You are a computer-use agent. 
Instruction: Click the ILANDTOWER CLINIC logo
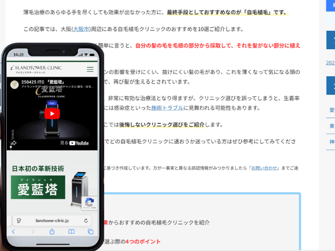[37, 69]
